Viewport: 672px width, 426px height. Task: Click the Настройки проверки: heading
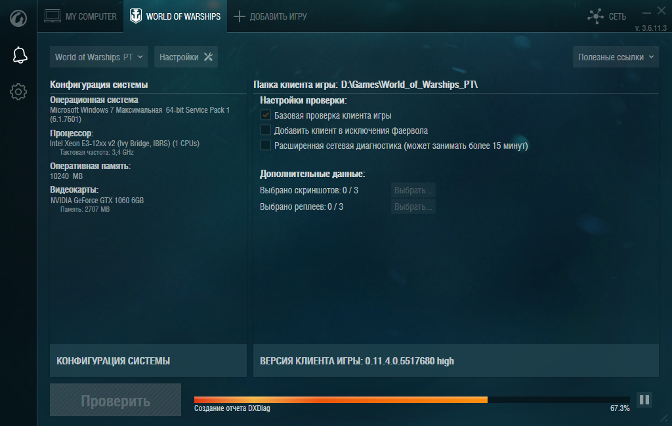(303, 100)
